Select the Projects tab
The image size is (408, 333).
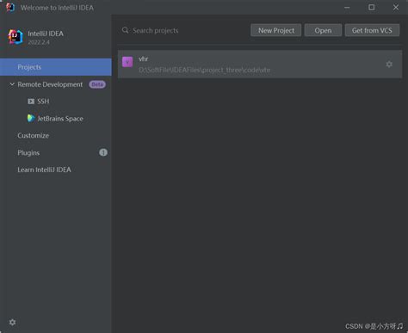click(56, 67)
